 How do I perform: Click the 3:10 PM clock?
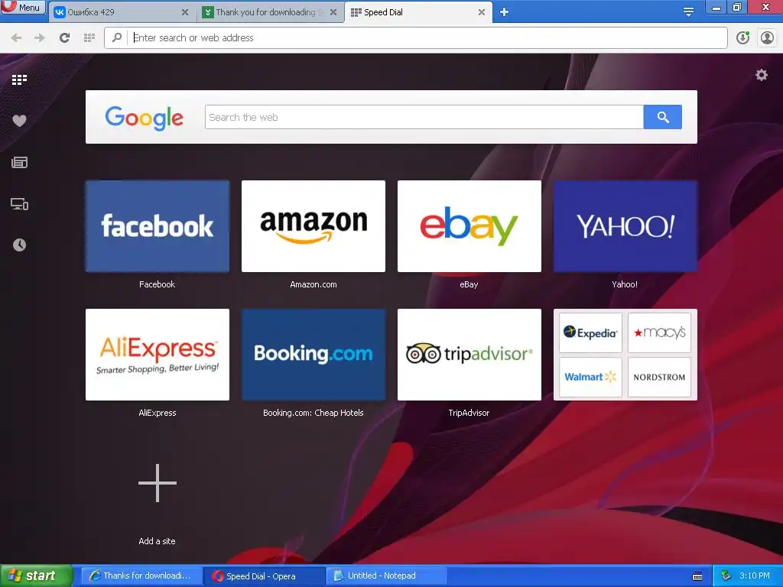[755, 576]
